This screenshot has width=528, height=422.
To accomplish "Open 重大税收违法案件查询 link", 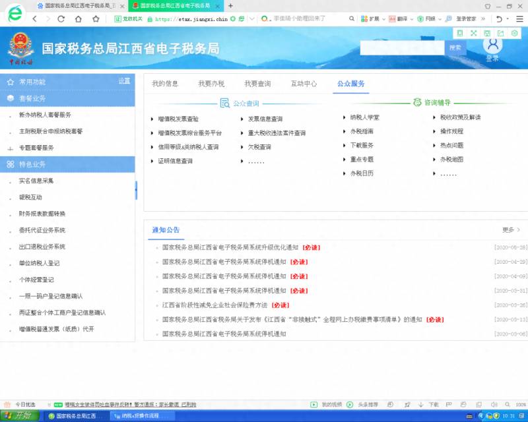I will (277, 133).
